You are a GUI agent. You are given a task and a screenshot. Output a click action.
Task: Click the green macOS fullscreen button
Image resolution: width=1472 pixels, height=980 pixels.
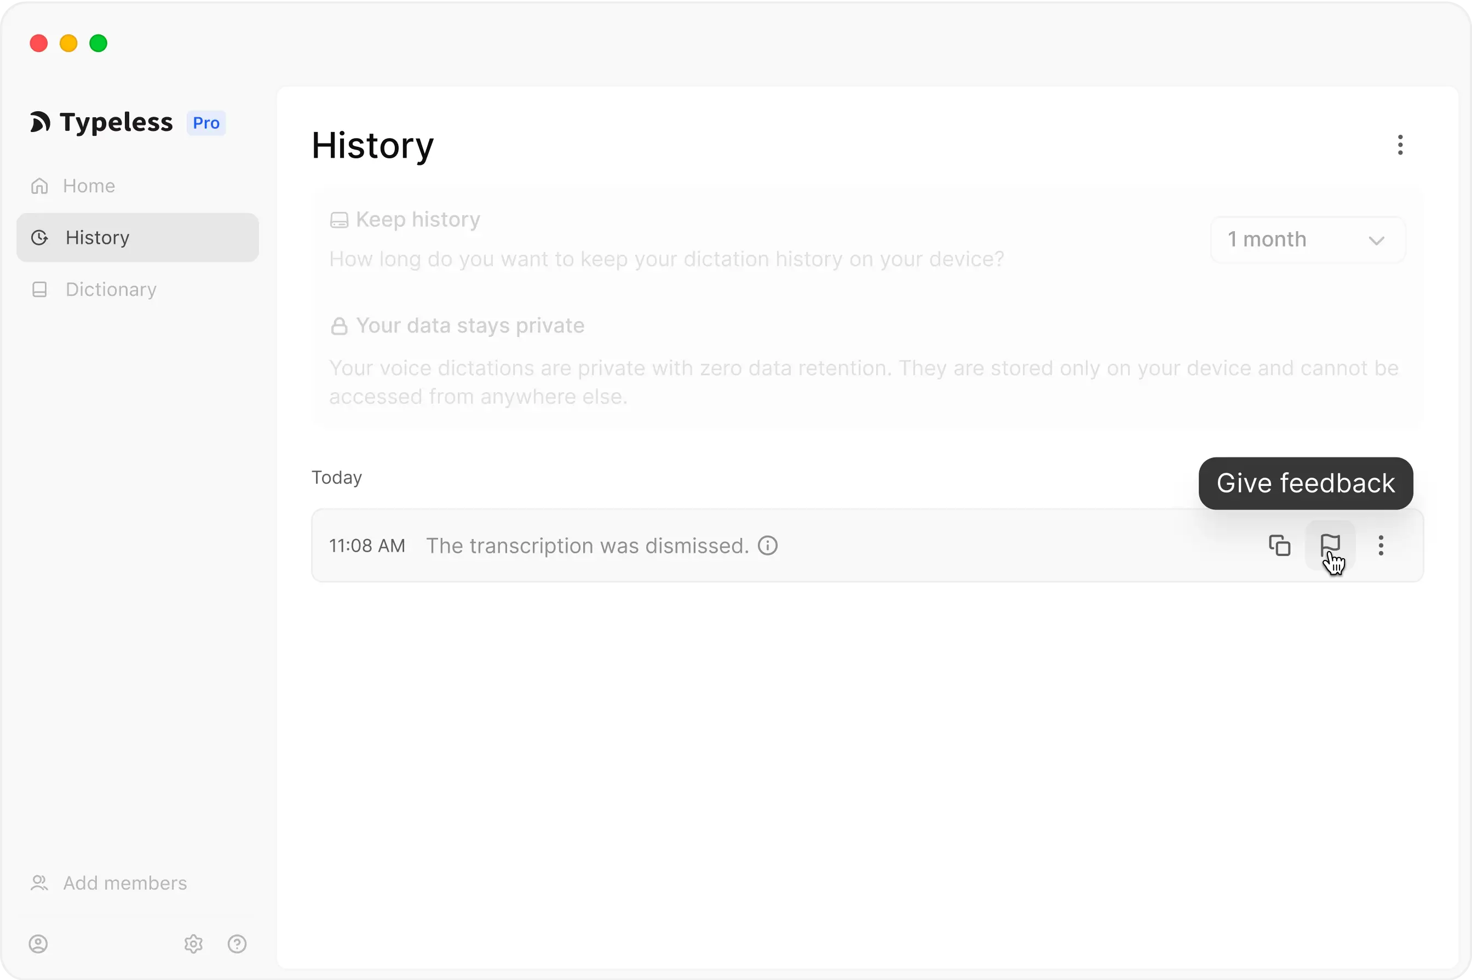coord(98,43)
